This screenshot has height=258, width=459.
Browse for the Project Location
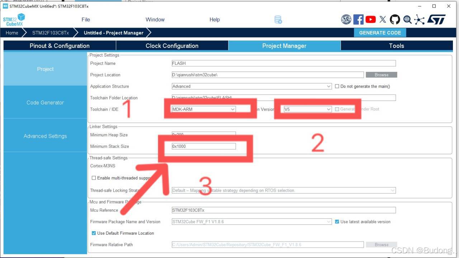[381, 75]
